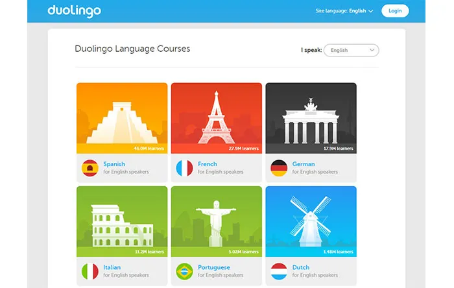
Task: Open the Spanish course link
Action: [114, 164]
